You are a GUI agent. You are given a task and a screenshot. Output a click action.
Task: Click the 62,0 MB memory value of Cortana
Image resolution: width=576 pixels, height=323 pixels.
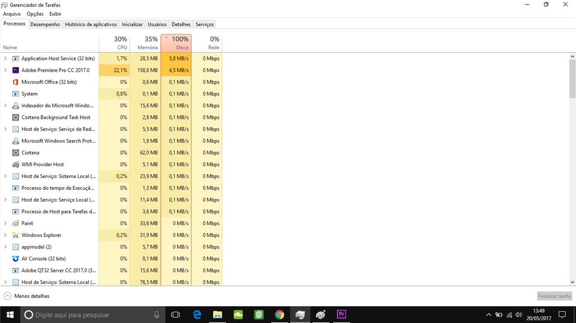(x=148, y=153)
